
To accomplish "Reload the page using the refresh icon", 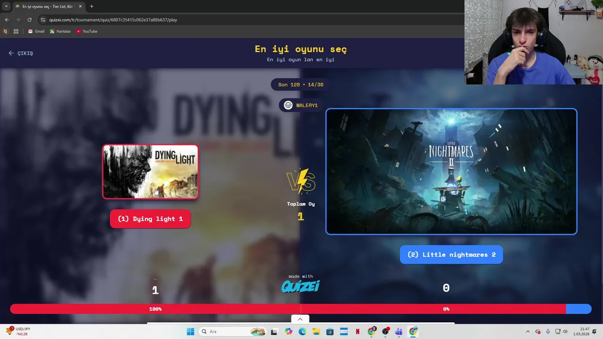I will click(x=29, y=20).
